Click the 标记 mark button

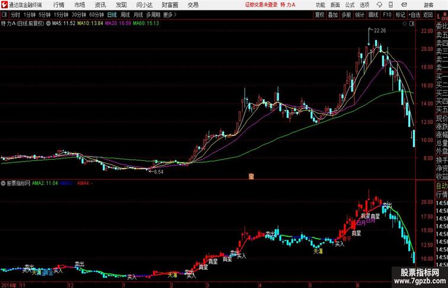click(x=400, y=15)
